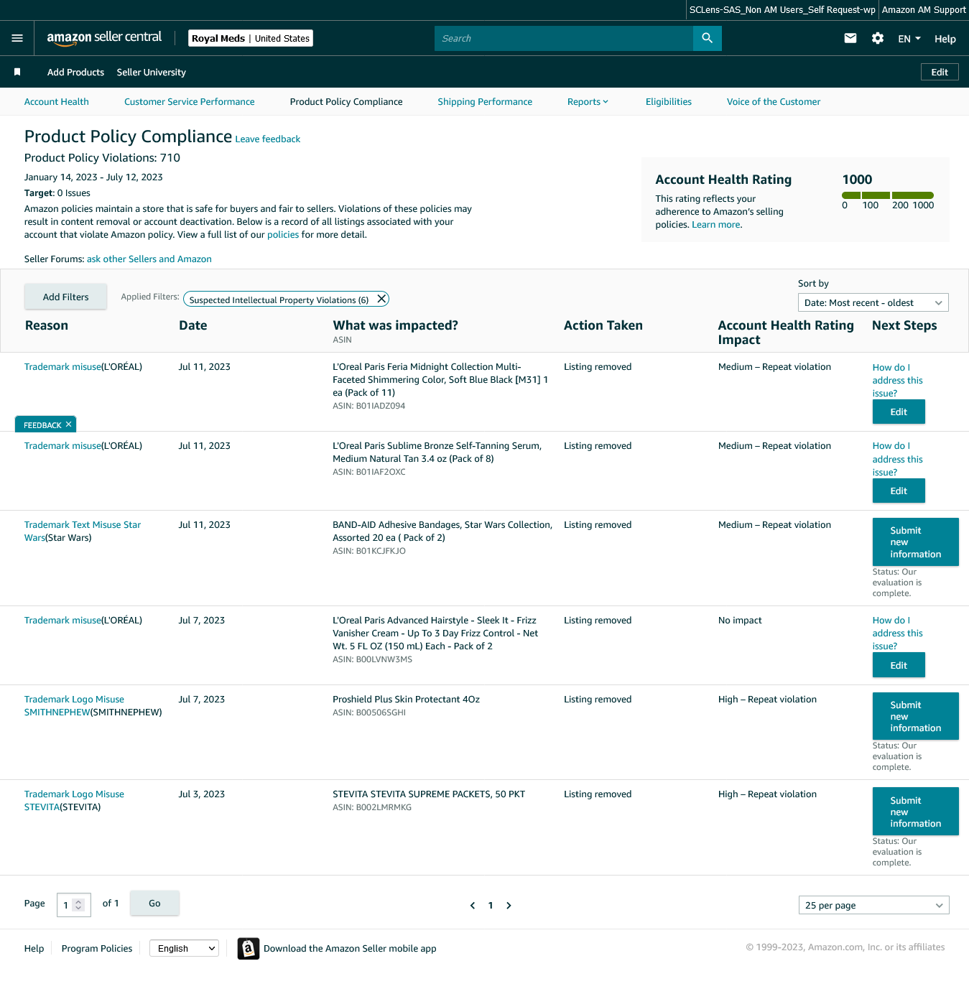Expand the Reports menu

pos(588,102)
